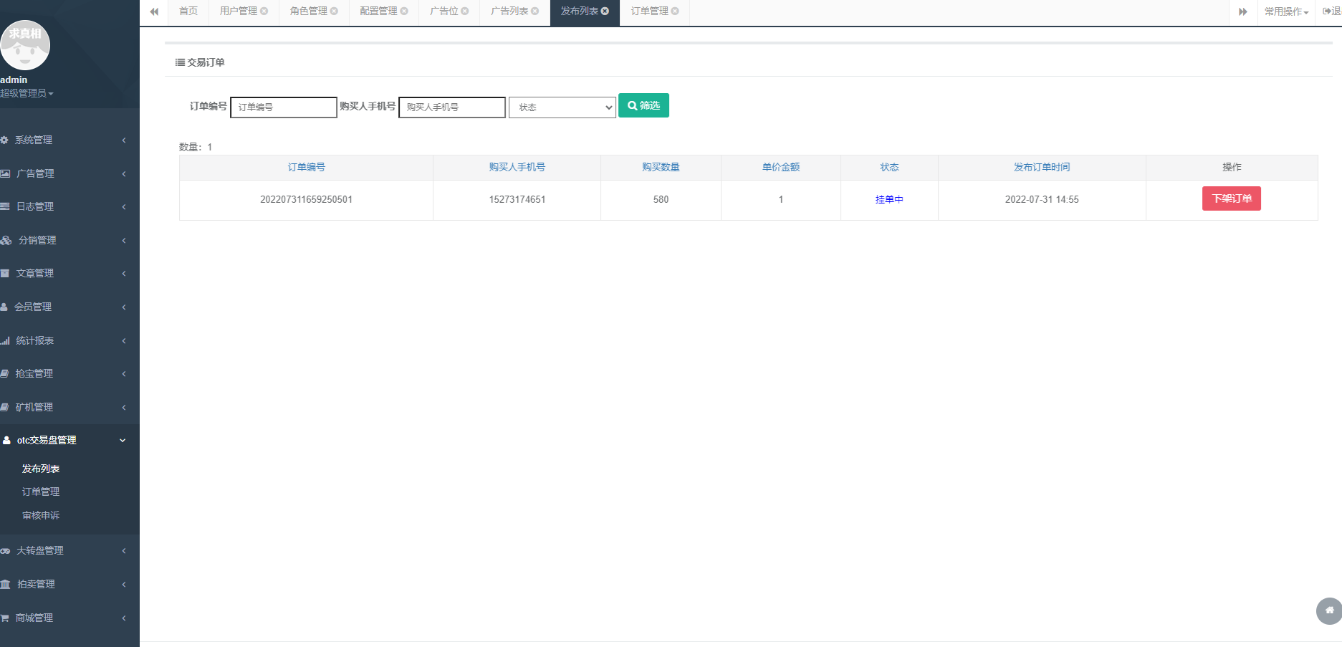
Task: Switch to the 角色管理 tab
Action: tap(308, 11)
